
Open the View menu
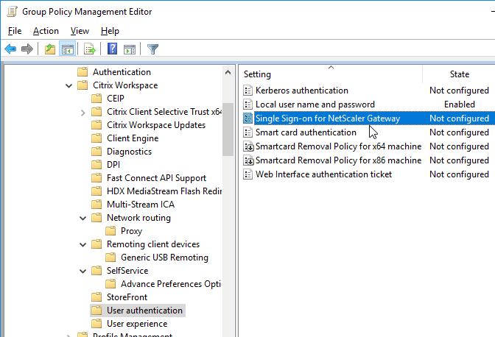80,31
